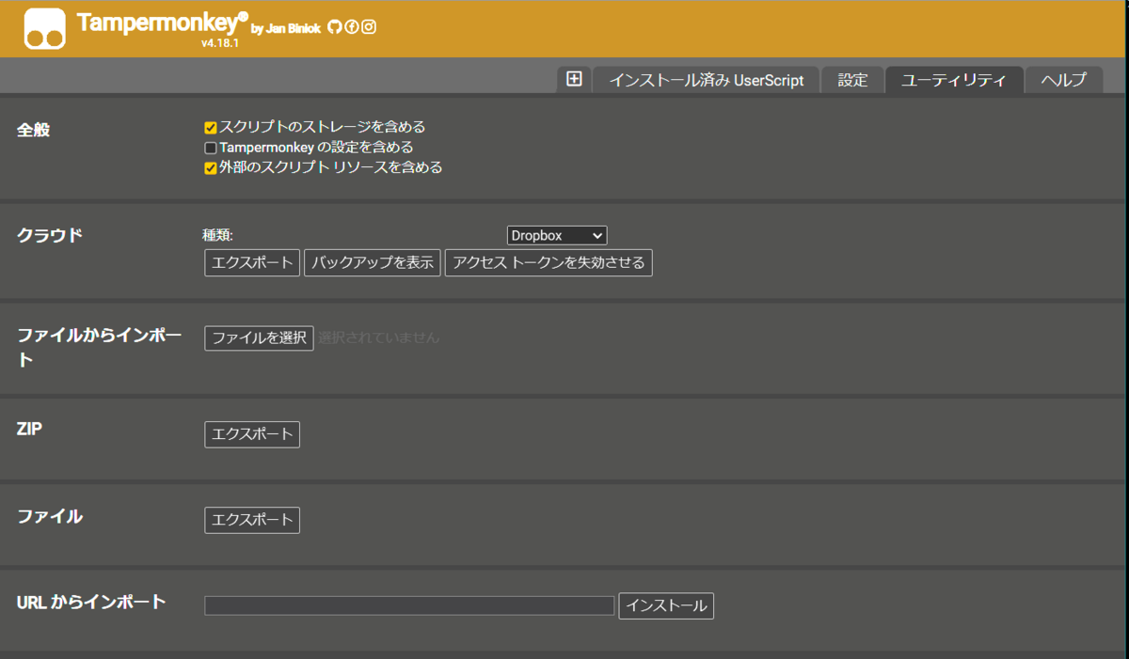Focus the URL からインポート text field
Screen dimensions: 1129x659
409,605
